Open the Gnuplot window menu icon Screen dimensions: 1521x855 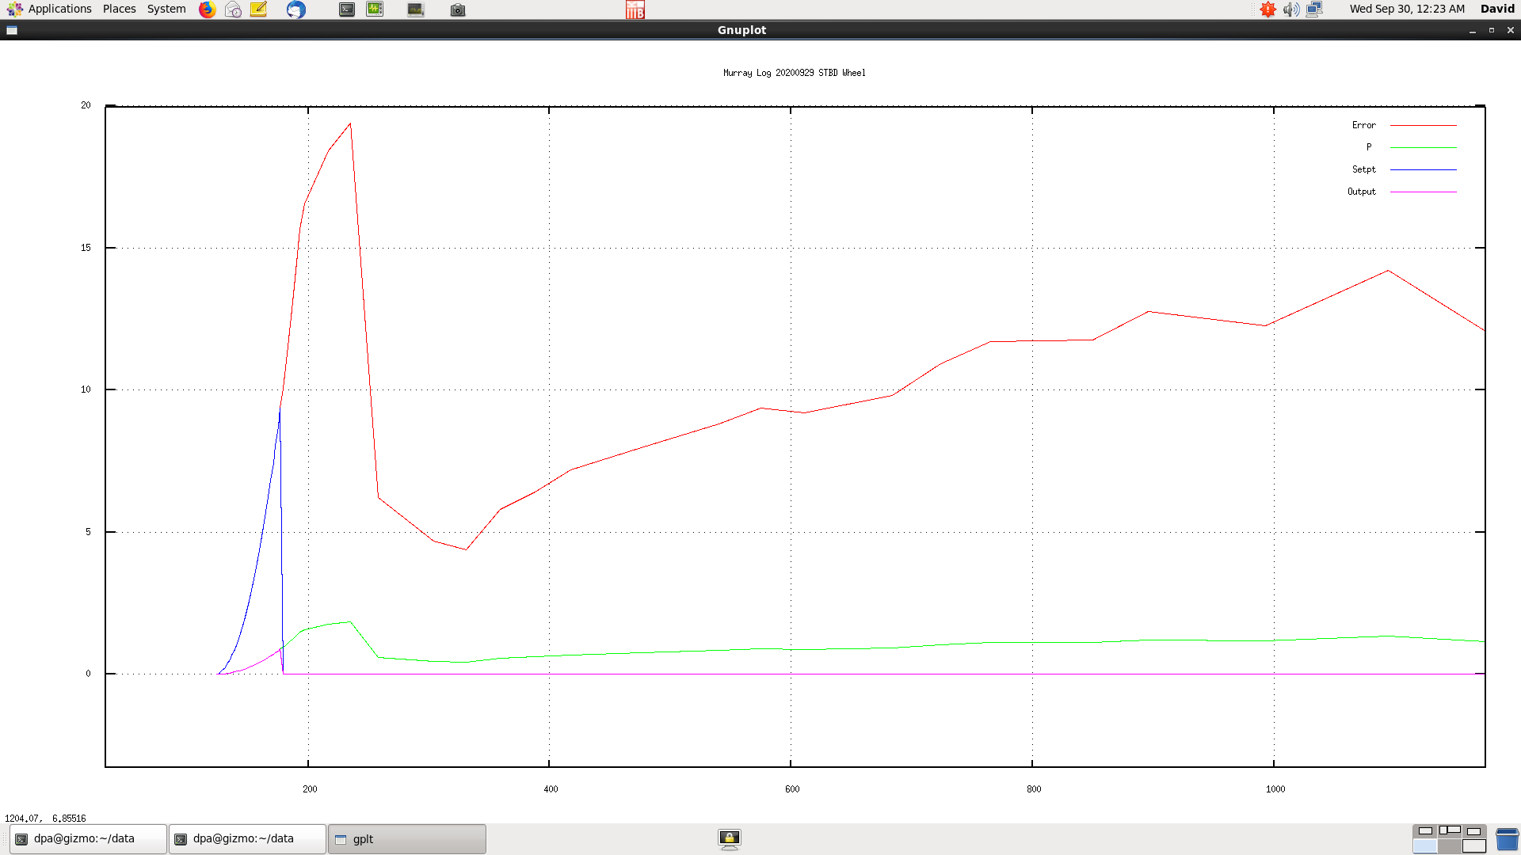pyautogui.click(x=12, y=30)
